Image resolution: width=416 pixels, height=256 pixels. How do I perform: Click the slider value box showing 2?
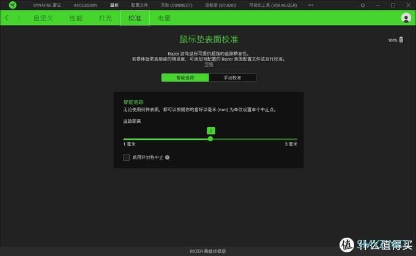point(211,131)
